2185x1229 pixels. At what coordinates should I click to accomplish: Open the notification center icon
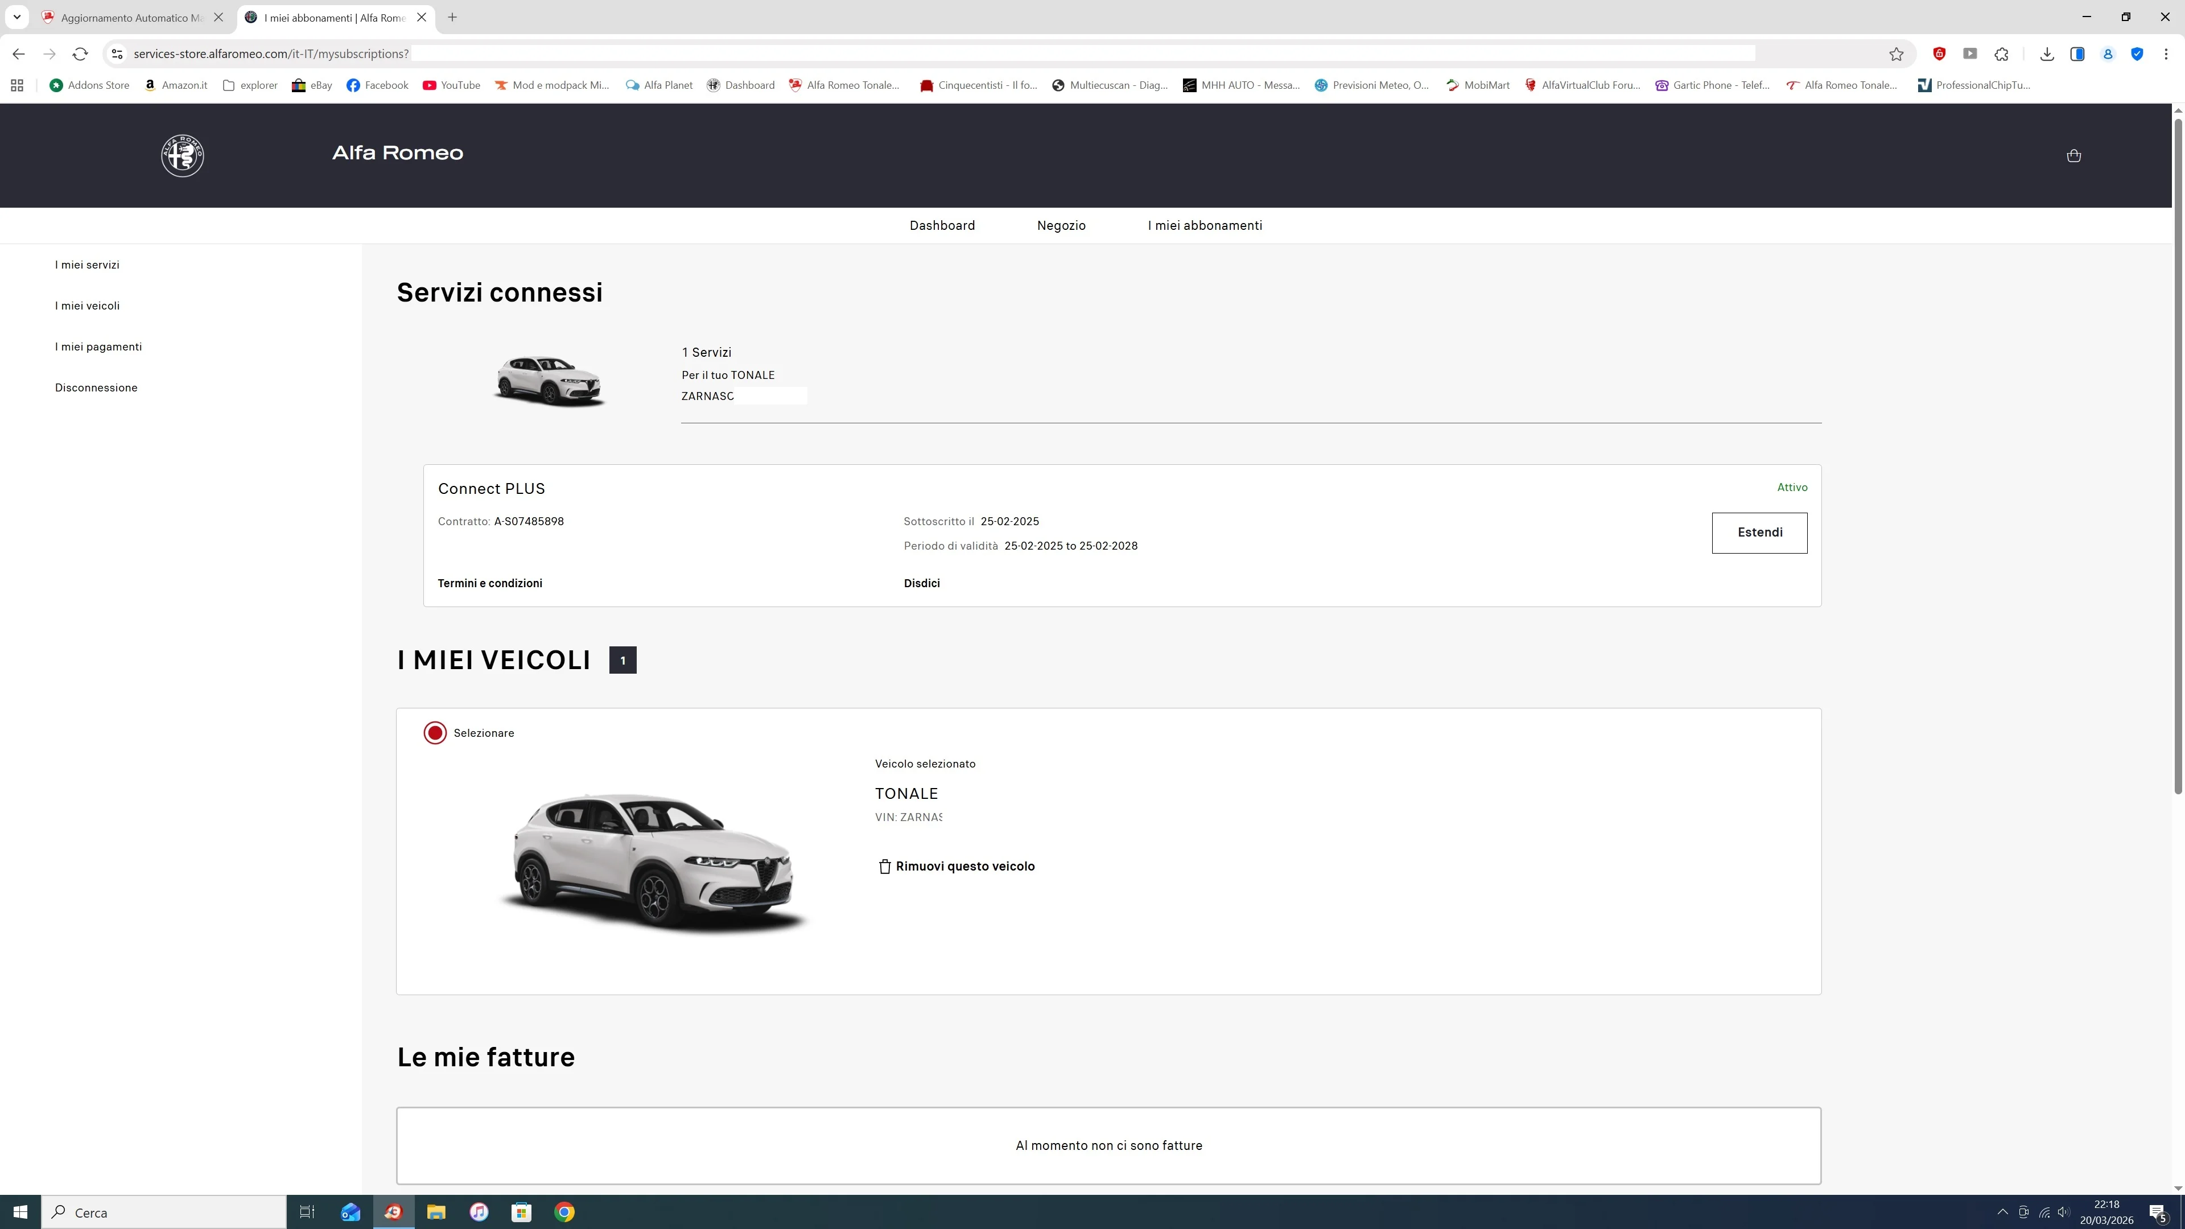[2159, 1212]
